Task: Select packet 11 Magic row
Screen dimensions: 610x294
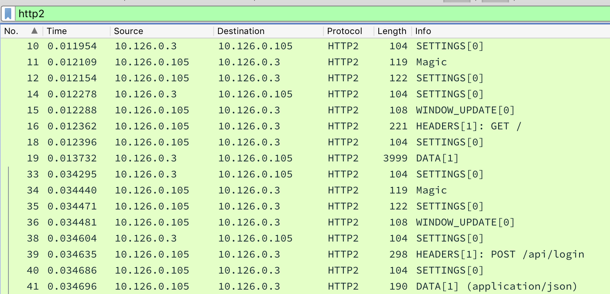Action: (305, 62)
